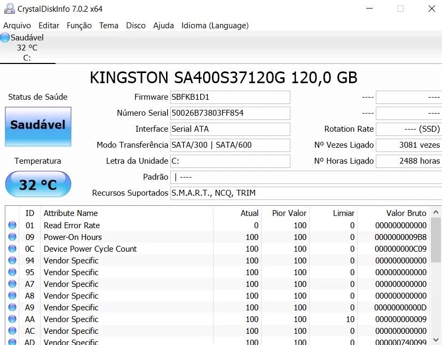Screen dimensions: 442x345
Task: Close the CrystalDiskInfo window
Action: tap(431, 9)
